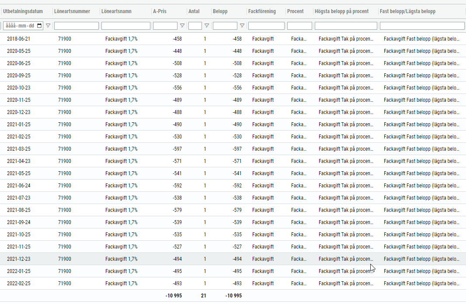Sort by Löneartsnamn column header
The height and width of the screenshot is (304, 466).
(x=116, y=11)
